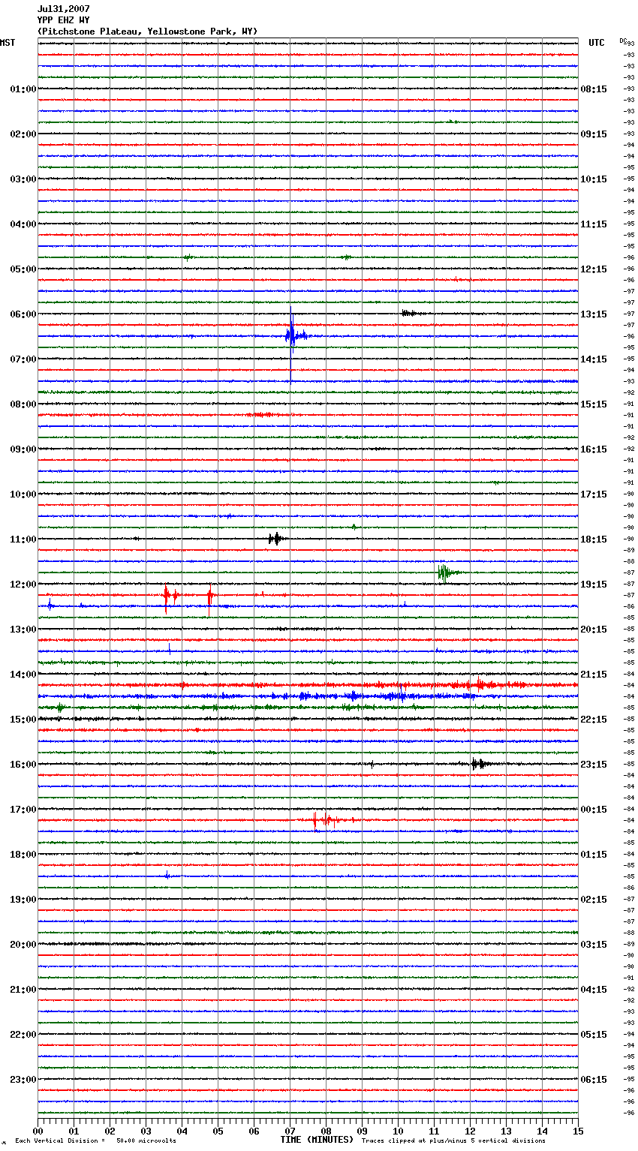
Task: Click minute tick label 13 on bottom axis
Action: (506, 1131)
